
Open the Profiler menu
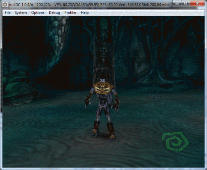70,13
